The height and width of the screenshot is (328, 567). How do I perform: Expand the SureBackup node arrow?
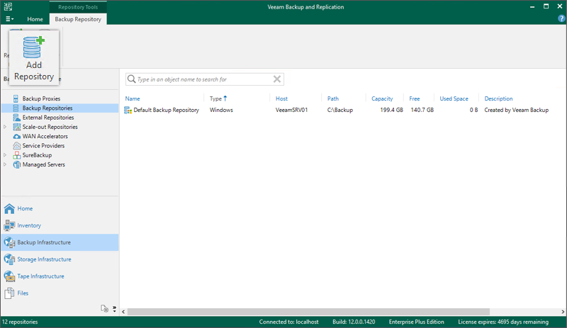(5, 154)
